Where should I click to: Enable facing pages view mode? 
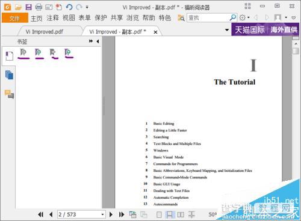(181, 215)
